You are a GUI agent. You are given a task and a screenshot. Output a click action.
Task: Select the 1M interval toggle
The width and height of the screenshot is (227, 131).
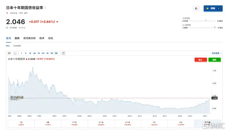pyautogui.click(x=56, y=53)
